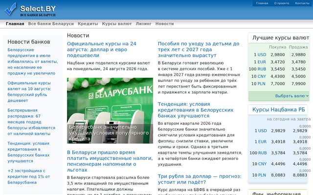The height and width of the screenshot is (195, 313).
Task: Open the Беларусбанк news image
Action: tap(110, 111)
